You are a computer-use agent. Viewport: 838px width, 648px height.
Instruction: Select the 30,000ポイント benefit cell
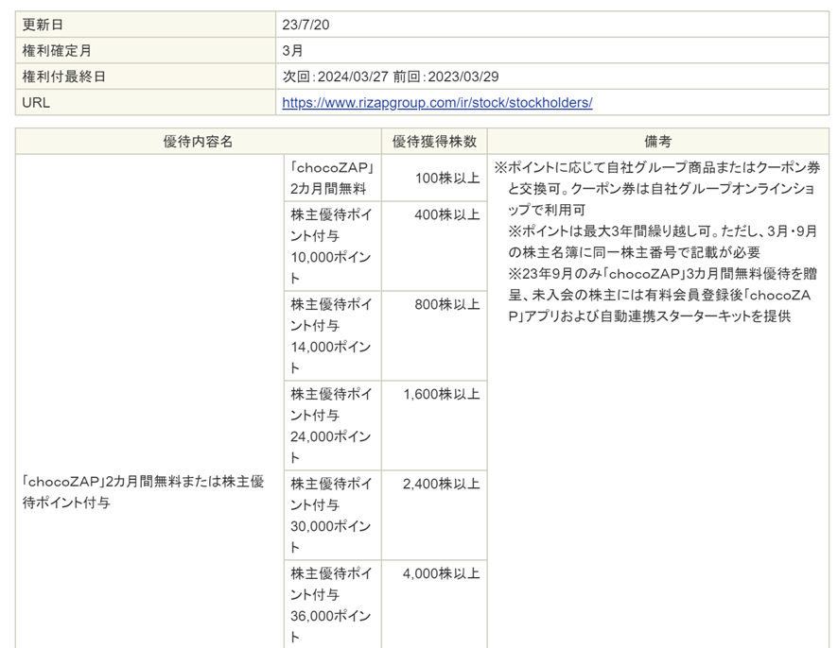pyautogui.click(x=332, y=515)
